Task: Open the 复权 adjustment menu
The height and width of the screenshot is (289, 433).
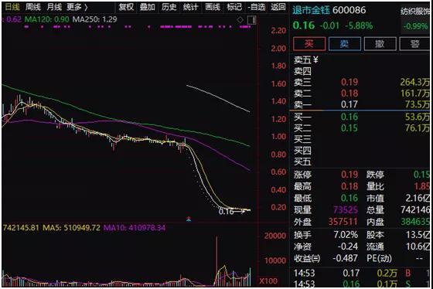Action: click(x=126, y=7)
